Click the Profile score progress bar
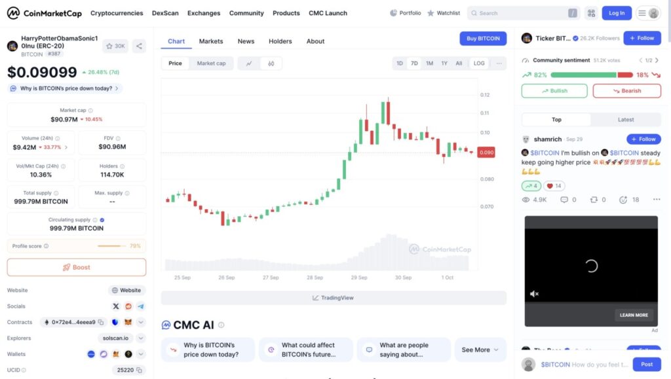This screenshot has width=671, height=379. (x=109, y=246)
